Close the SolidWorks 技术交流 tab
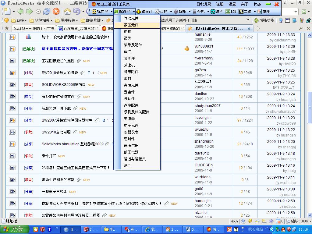312x234 pixels. coord(249,29)
